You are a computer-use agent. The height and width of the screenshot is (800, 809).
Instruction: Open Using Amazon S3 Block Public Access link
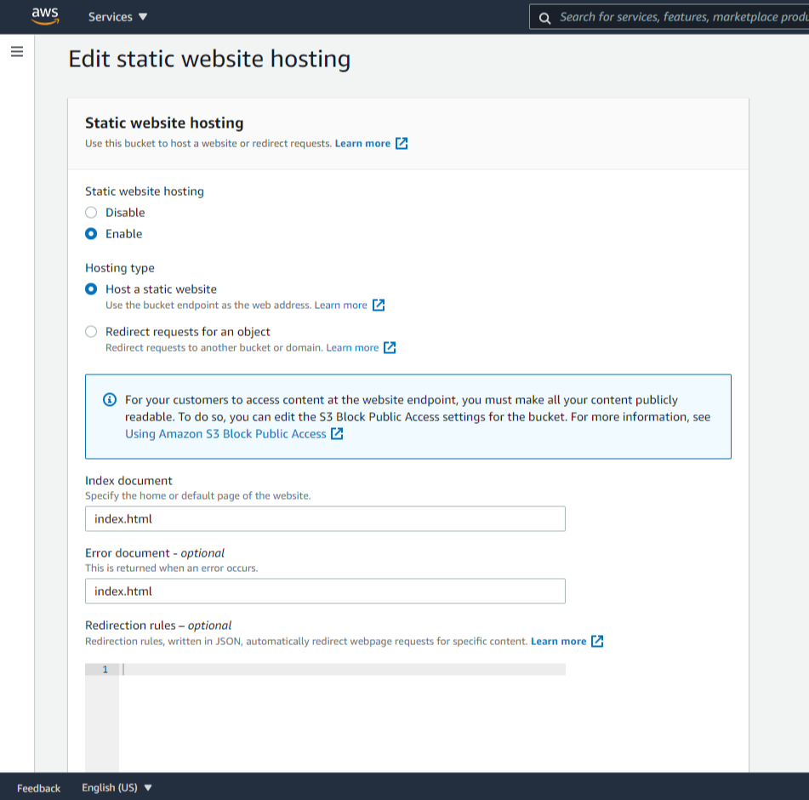[225, 433]
